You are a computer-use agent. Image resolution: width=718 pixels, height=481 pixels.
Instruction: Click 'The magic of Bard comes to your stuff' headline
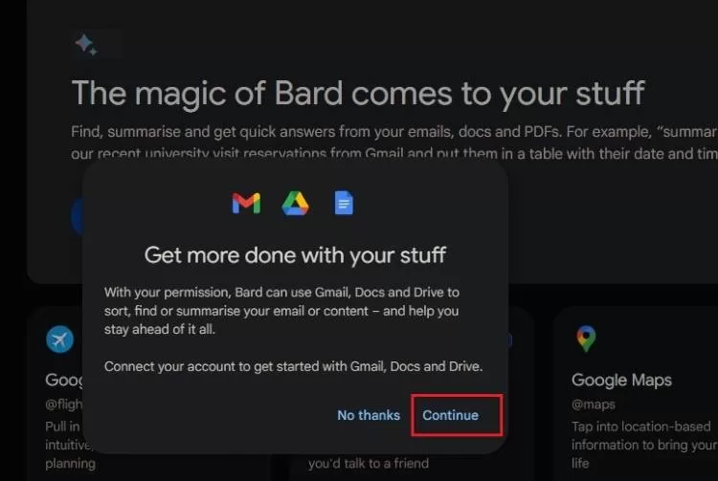coord(358,94)
